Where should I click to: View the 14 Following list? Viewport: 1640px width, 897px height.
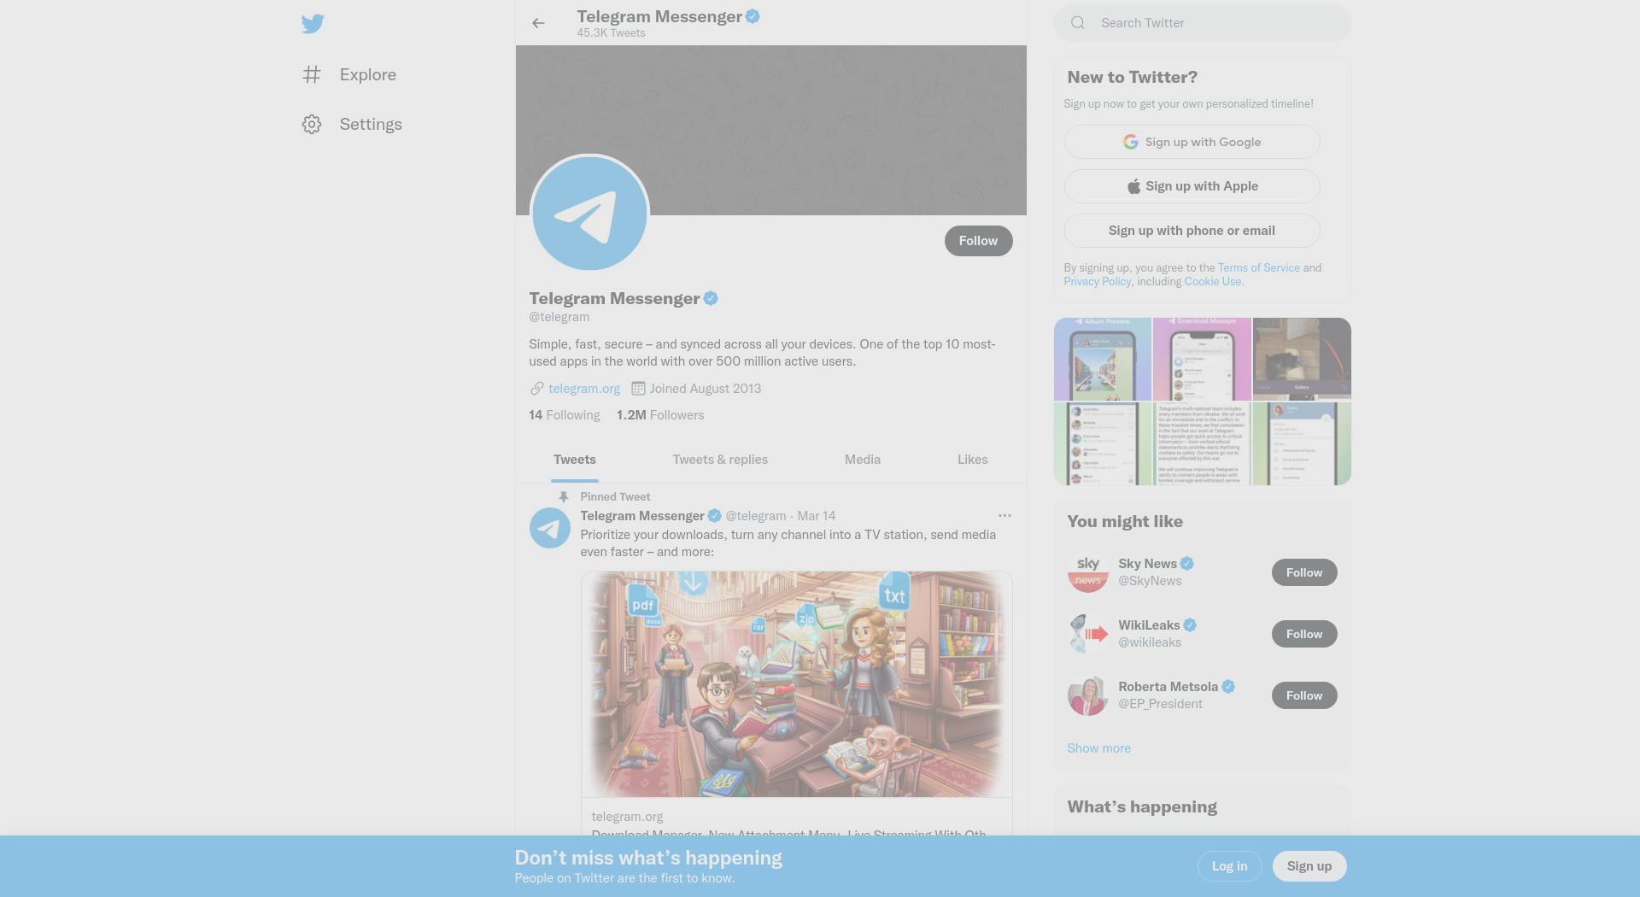point(564,415)
